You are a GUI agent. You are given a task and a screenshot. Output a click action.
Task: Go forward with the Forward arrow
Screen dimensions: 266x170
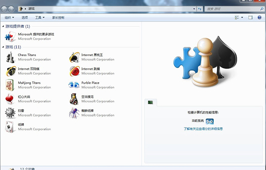coord(11,9)
